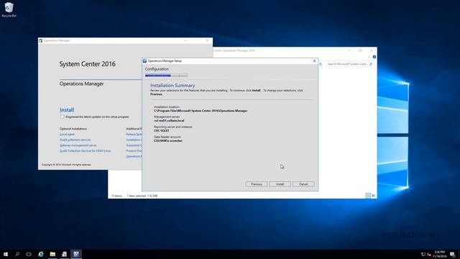
Task: Click the large Install link in splash window
Action: (x=67, y=110)
